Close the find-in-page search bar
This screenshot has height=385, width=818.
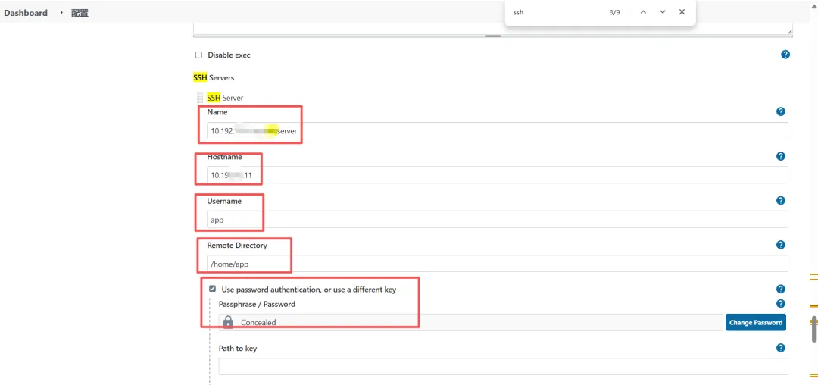(682, 12)
